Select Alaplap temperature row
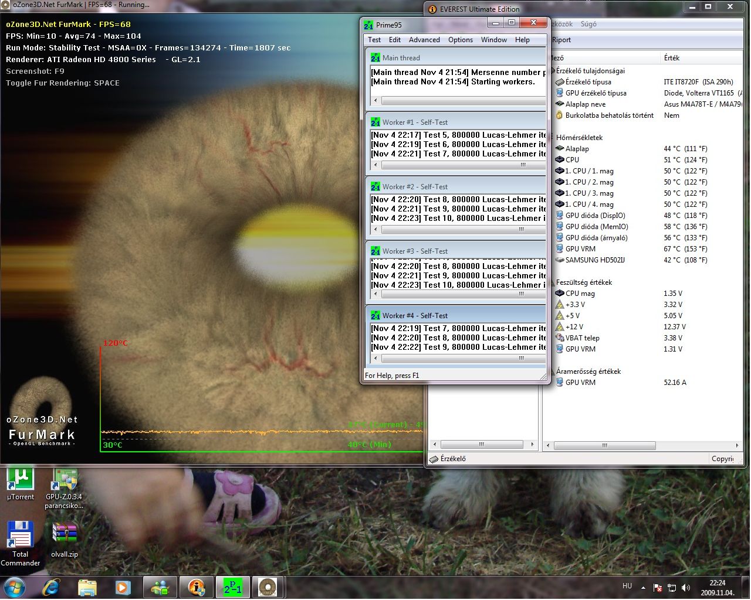 [648, 149]
